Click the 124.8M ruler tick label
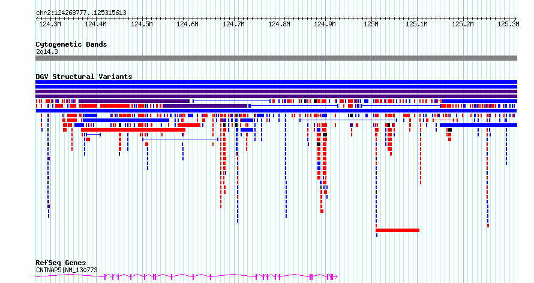This screenshot has height=283, width=534. (x=279, y=24)
